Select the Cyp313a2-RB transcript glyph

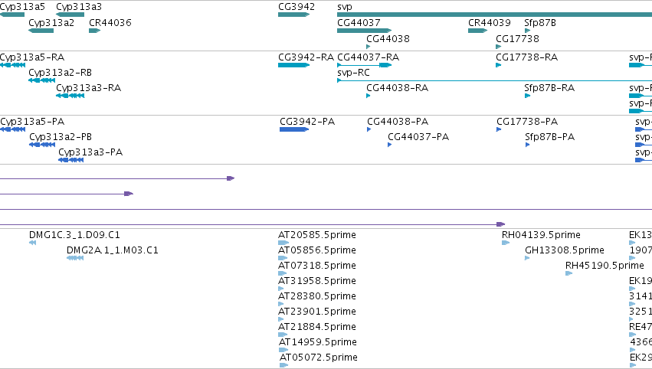point(41,80)
